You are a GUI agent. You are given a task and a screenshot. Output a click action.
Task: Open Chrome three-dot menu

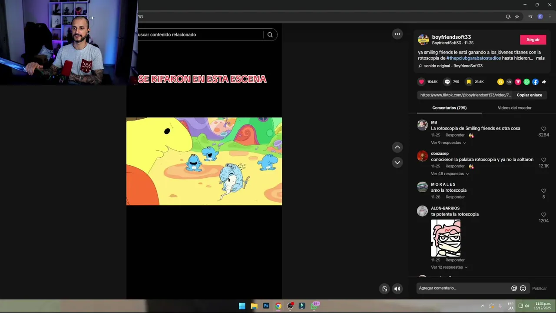point(550,17)
